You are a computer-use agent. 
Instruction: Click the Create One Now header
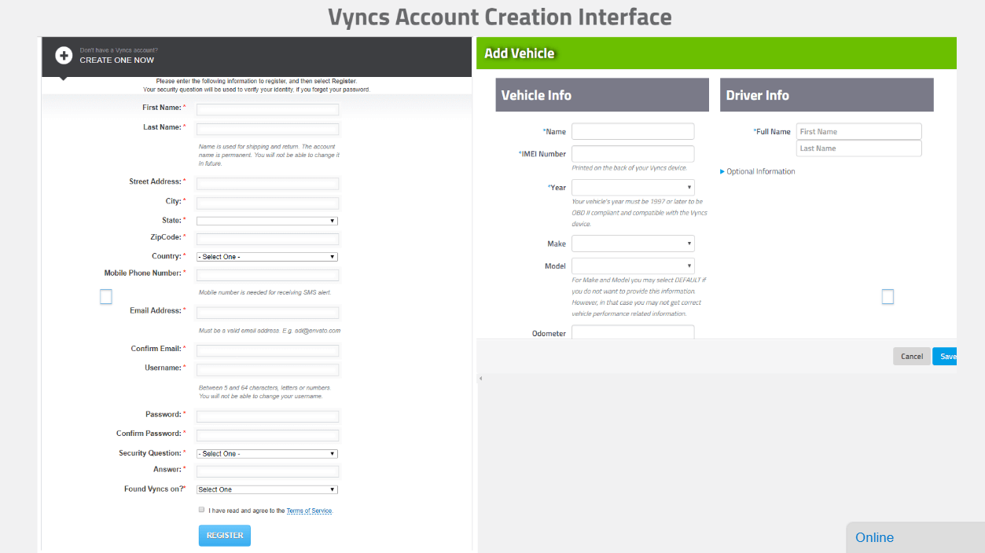point(117,60)
